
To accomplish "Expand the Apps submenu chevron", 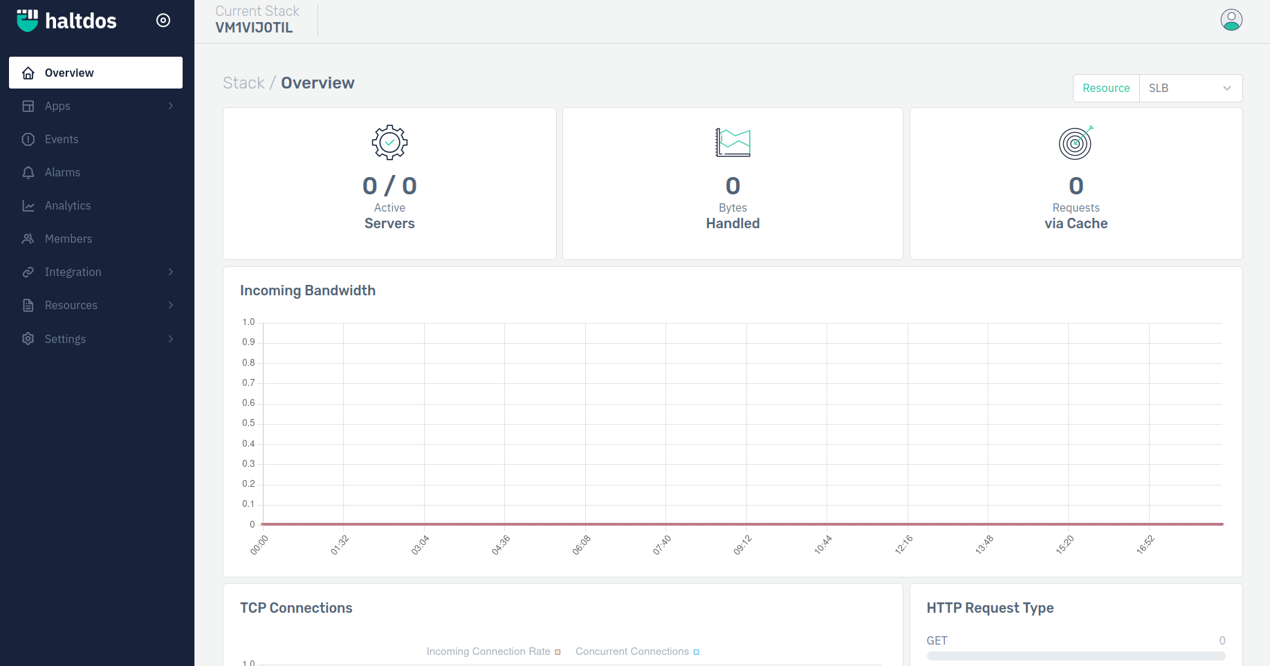I will [x=170, y=106].
